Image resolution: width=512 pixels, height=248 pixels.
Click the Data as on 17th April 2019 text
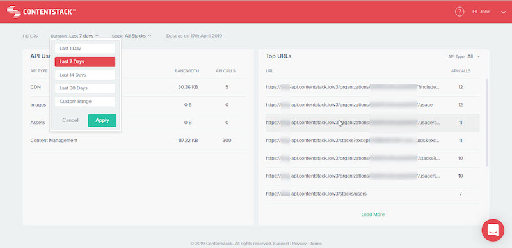(x=195, y=36)
